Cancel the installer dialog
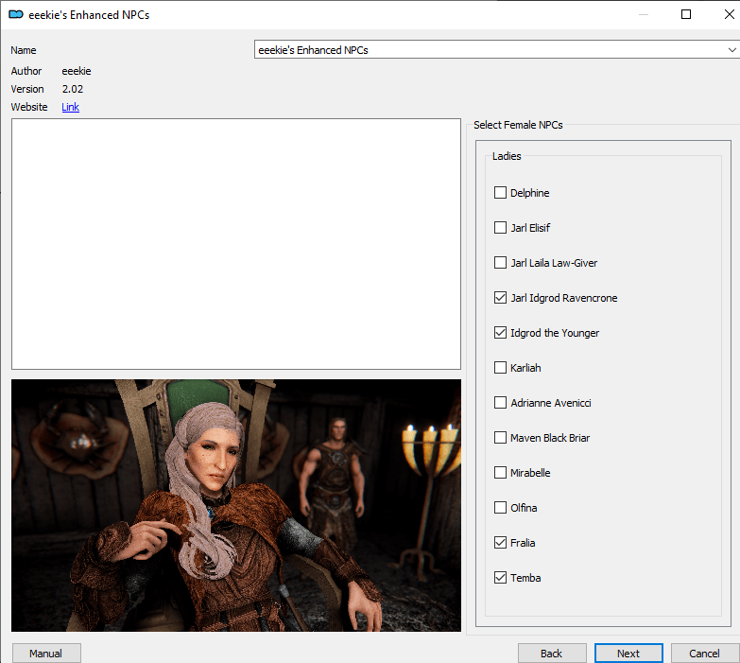 (705, 654)
